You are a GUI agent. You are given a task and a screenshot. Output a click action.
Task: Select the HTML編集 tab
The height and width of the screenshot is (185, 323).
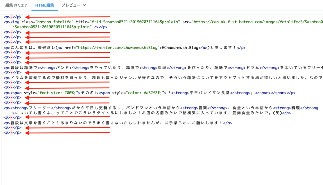pyautogui.click(x=44, y=5)
